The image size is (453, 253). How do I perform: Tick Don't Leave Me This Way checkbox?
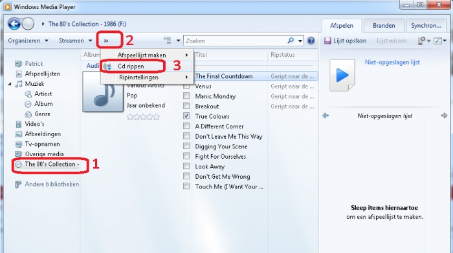tap(186, 136)
